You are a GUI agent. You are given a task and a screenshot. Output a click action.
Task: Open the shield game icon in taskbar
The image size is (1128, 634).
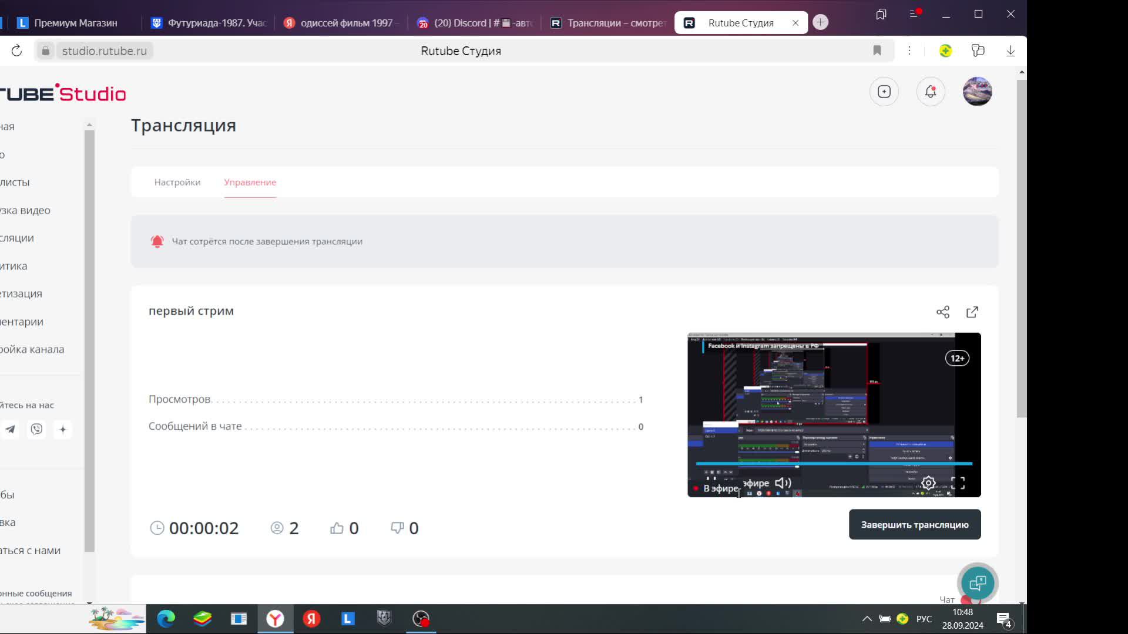384,619
